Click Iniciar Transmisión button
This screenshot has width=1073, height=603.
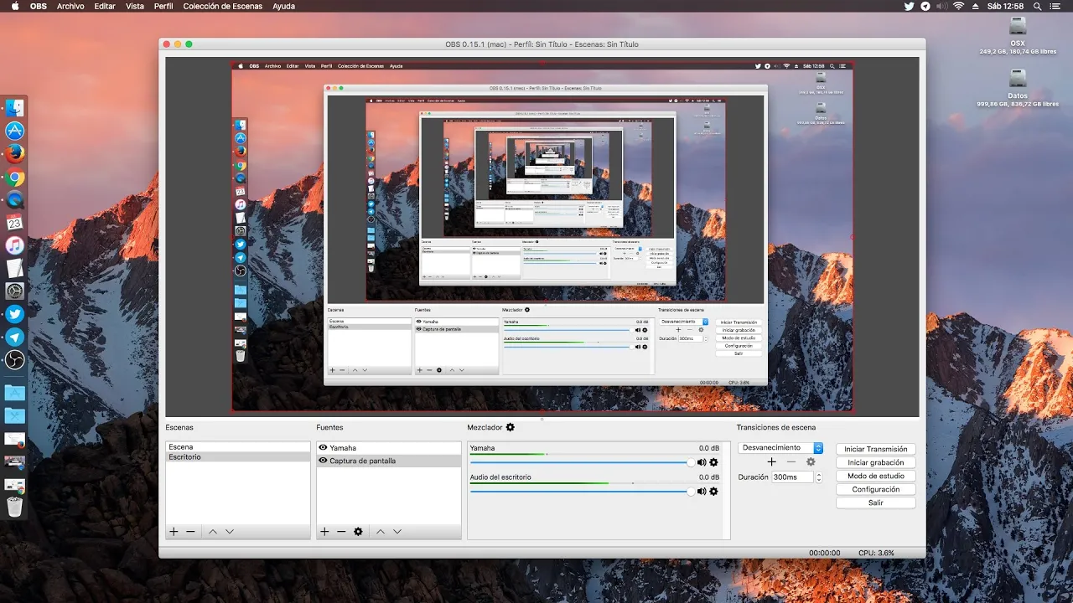coord(875,449)
